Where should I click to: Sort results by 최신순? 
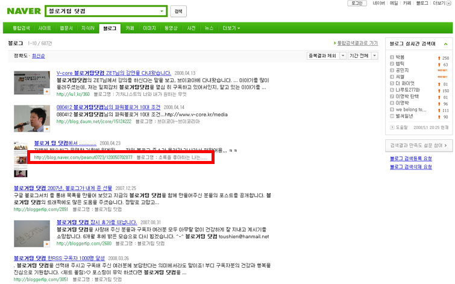click(39, 55)
